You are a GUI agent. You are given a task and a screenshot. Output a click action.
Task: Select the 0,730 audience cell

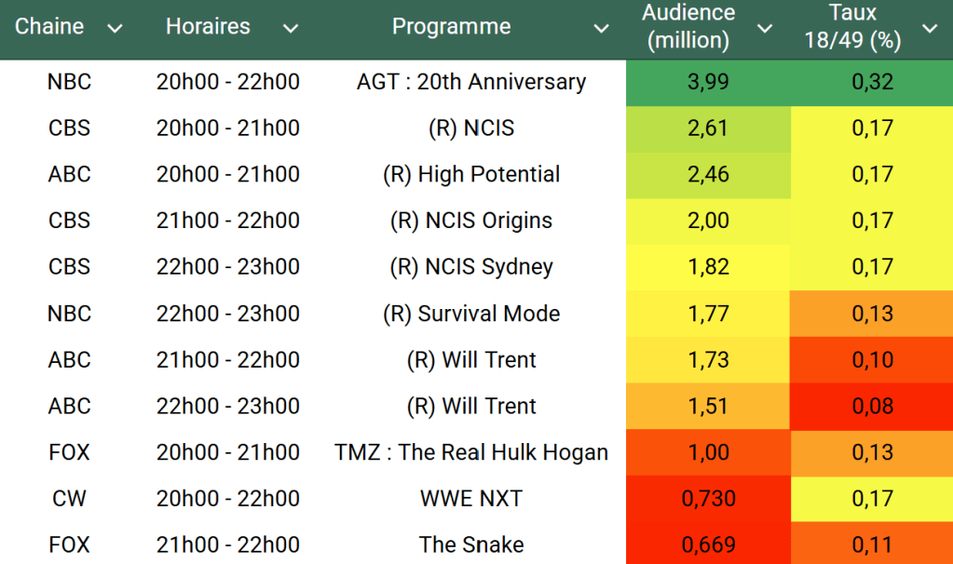pyautogui.click(x=708, y=499)
